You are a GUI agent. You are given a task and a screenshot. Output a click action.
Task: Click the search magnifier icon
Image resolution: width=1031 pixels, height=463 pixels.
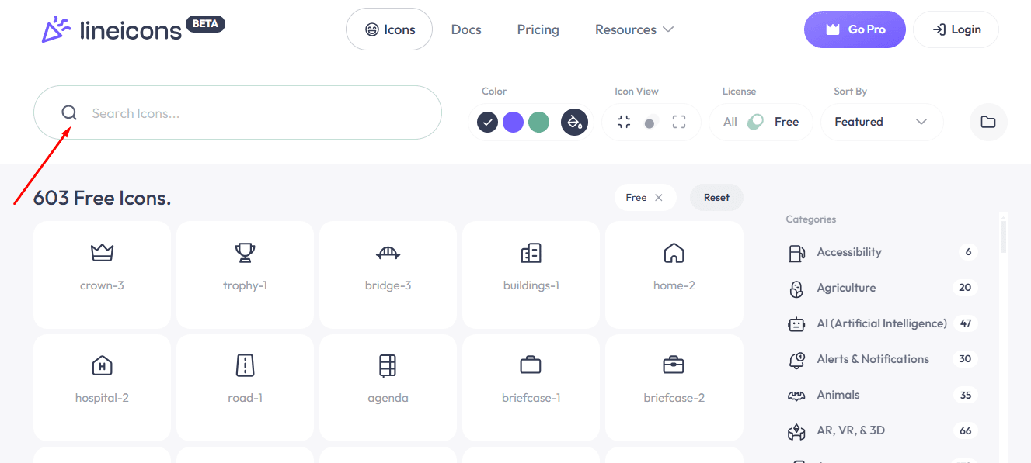(69, 112)
